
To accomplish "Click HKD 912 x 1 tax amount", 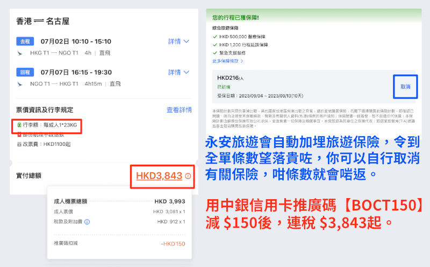I will [171, 222].
